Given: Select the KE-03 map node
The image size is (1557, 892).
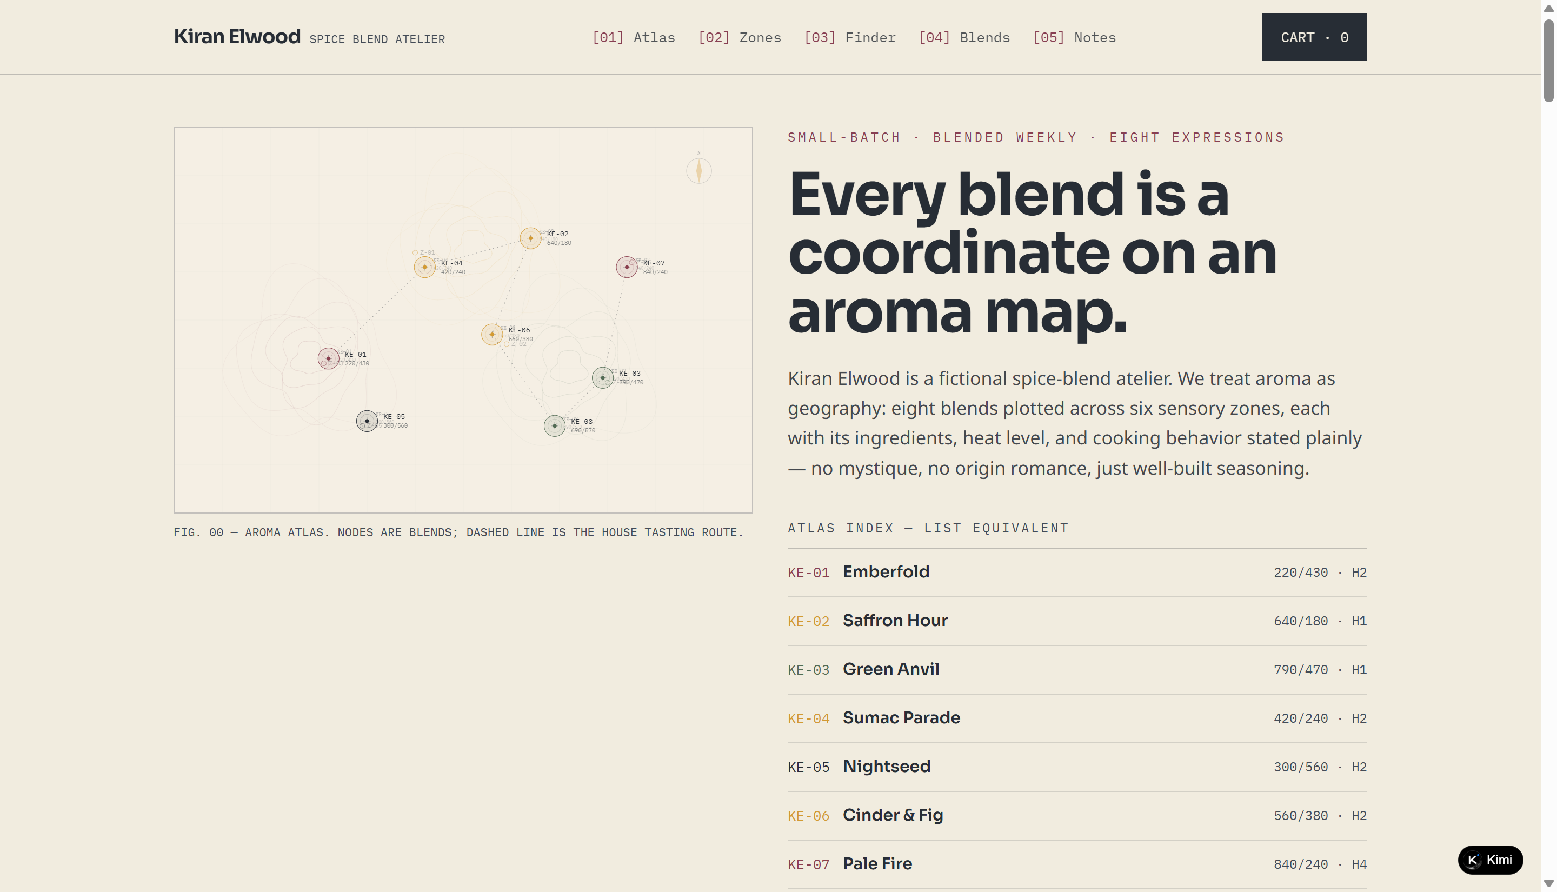Looking at the screenshot, I should (603, 378).
